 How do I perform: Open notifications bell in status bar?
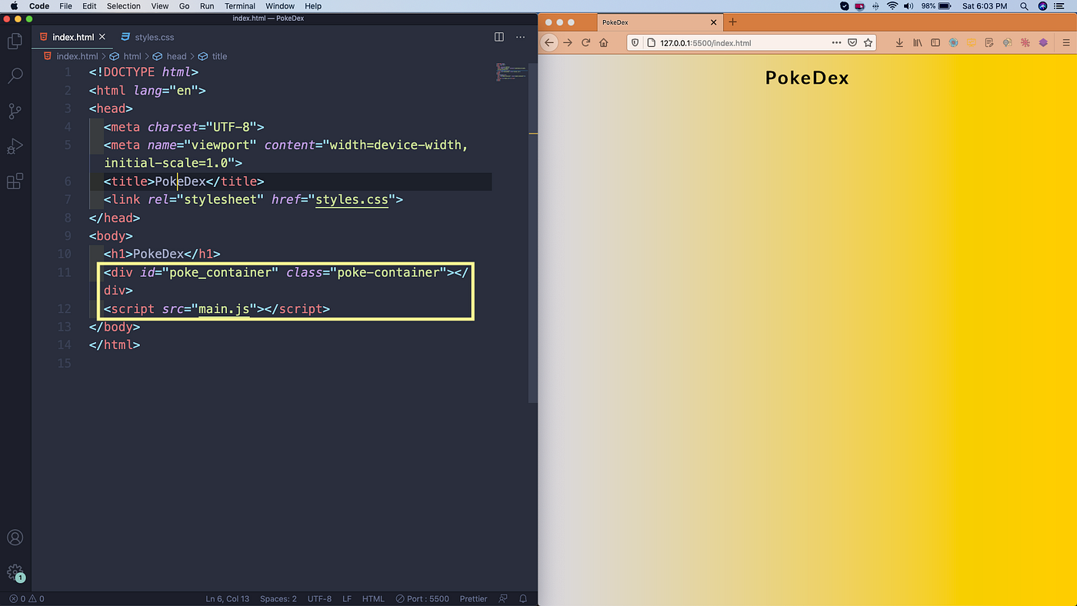point(523,598)
